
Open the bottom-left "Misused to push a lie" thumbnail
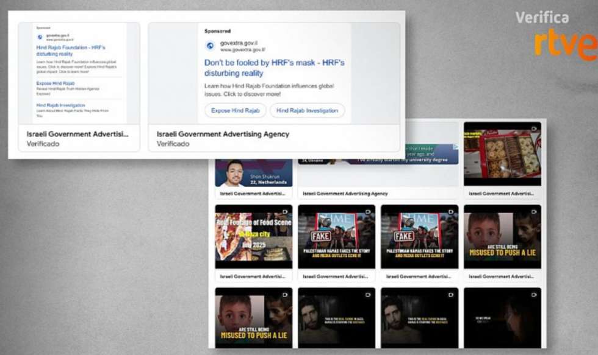pos(253,318)
